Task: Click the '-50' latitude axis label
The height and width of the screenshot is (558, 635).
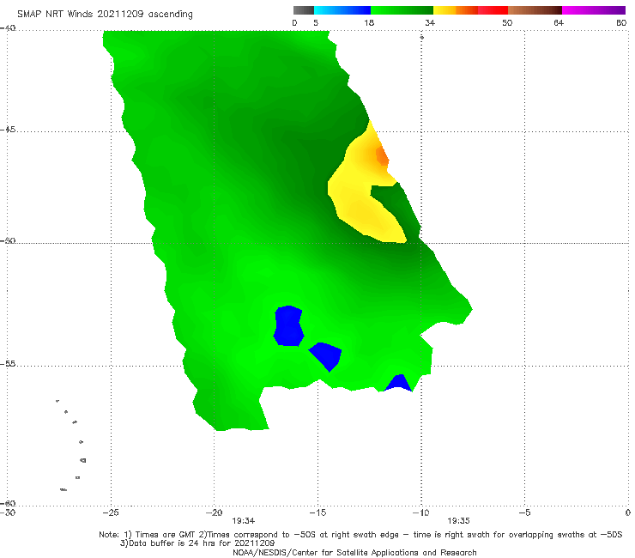Action: (x=8, y=241)
